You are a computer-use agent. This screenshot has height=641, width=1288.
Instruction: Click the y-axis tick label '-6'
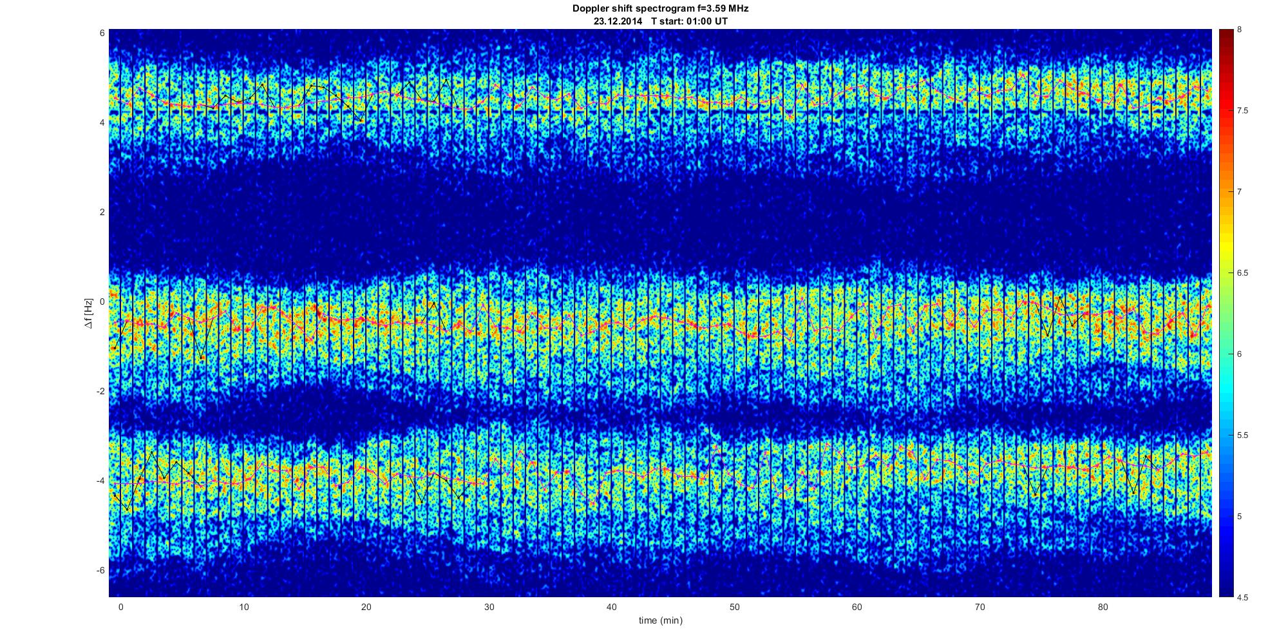tap(101, 570)
